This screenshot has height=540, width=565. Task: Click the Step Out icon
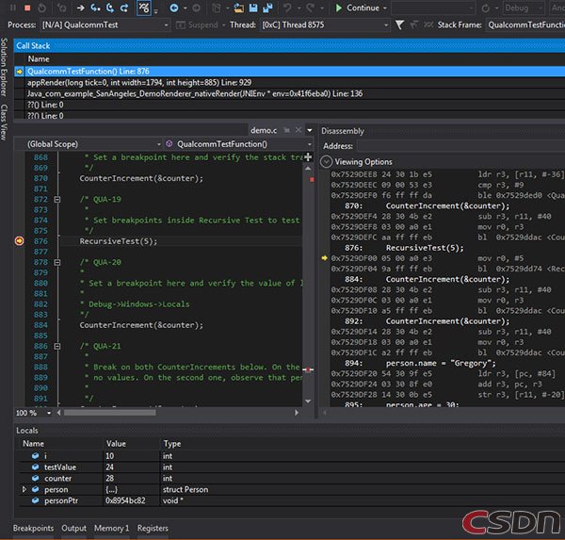click(x=124, y=8)
